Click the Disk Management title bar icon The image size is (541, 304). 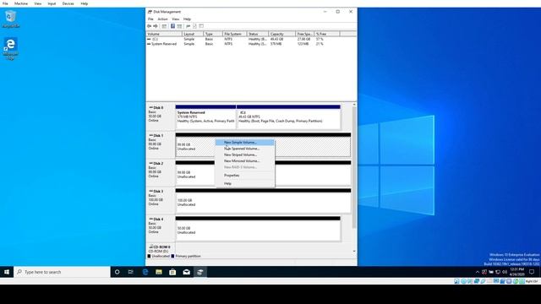tap(150, 12)
